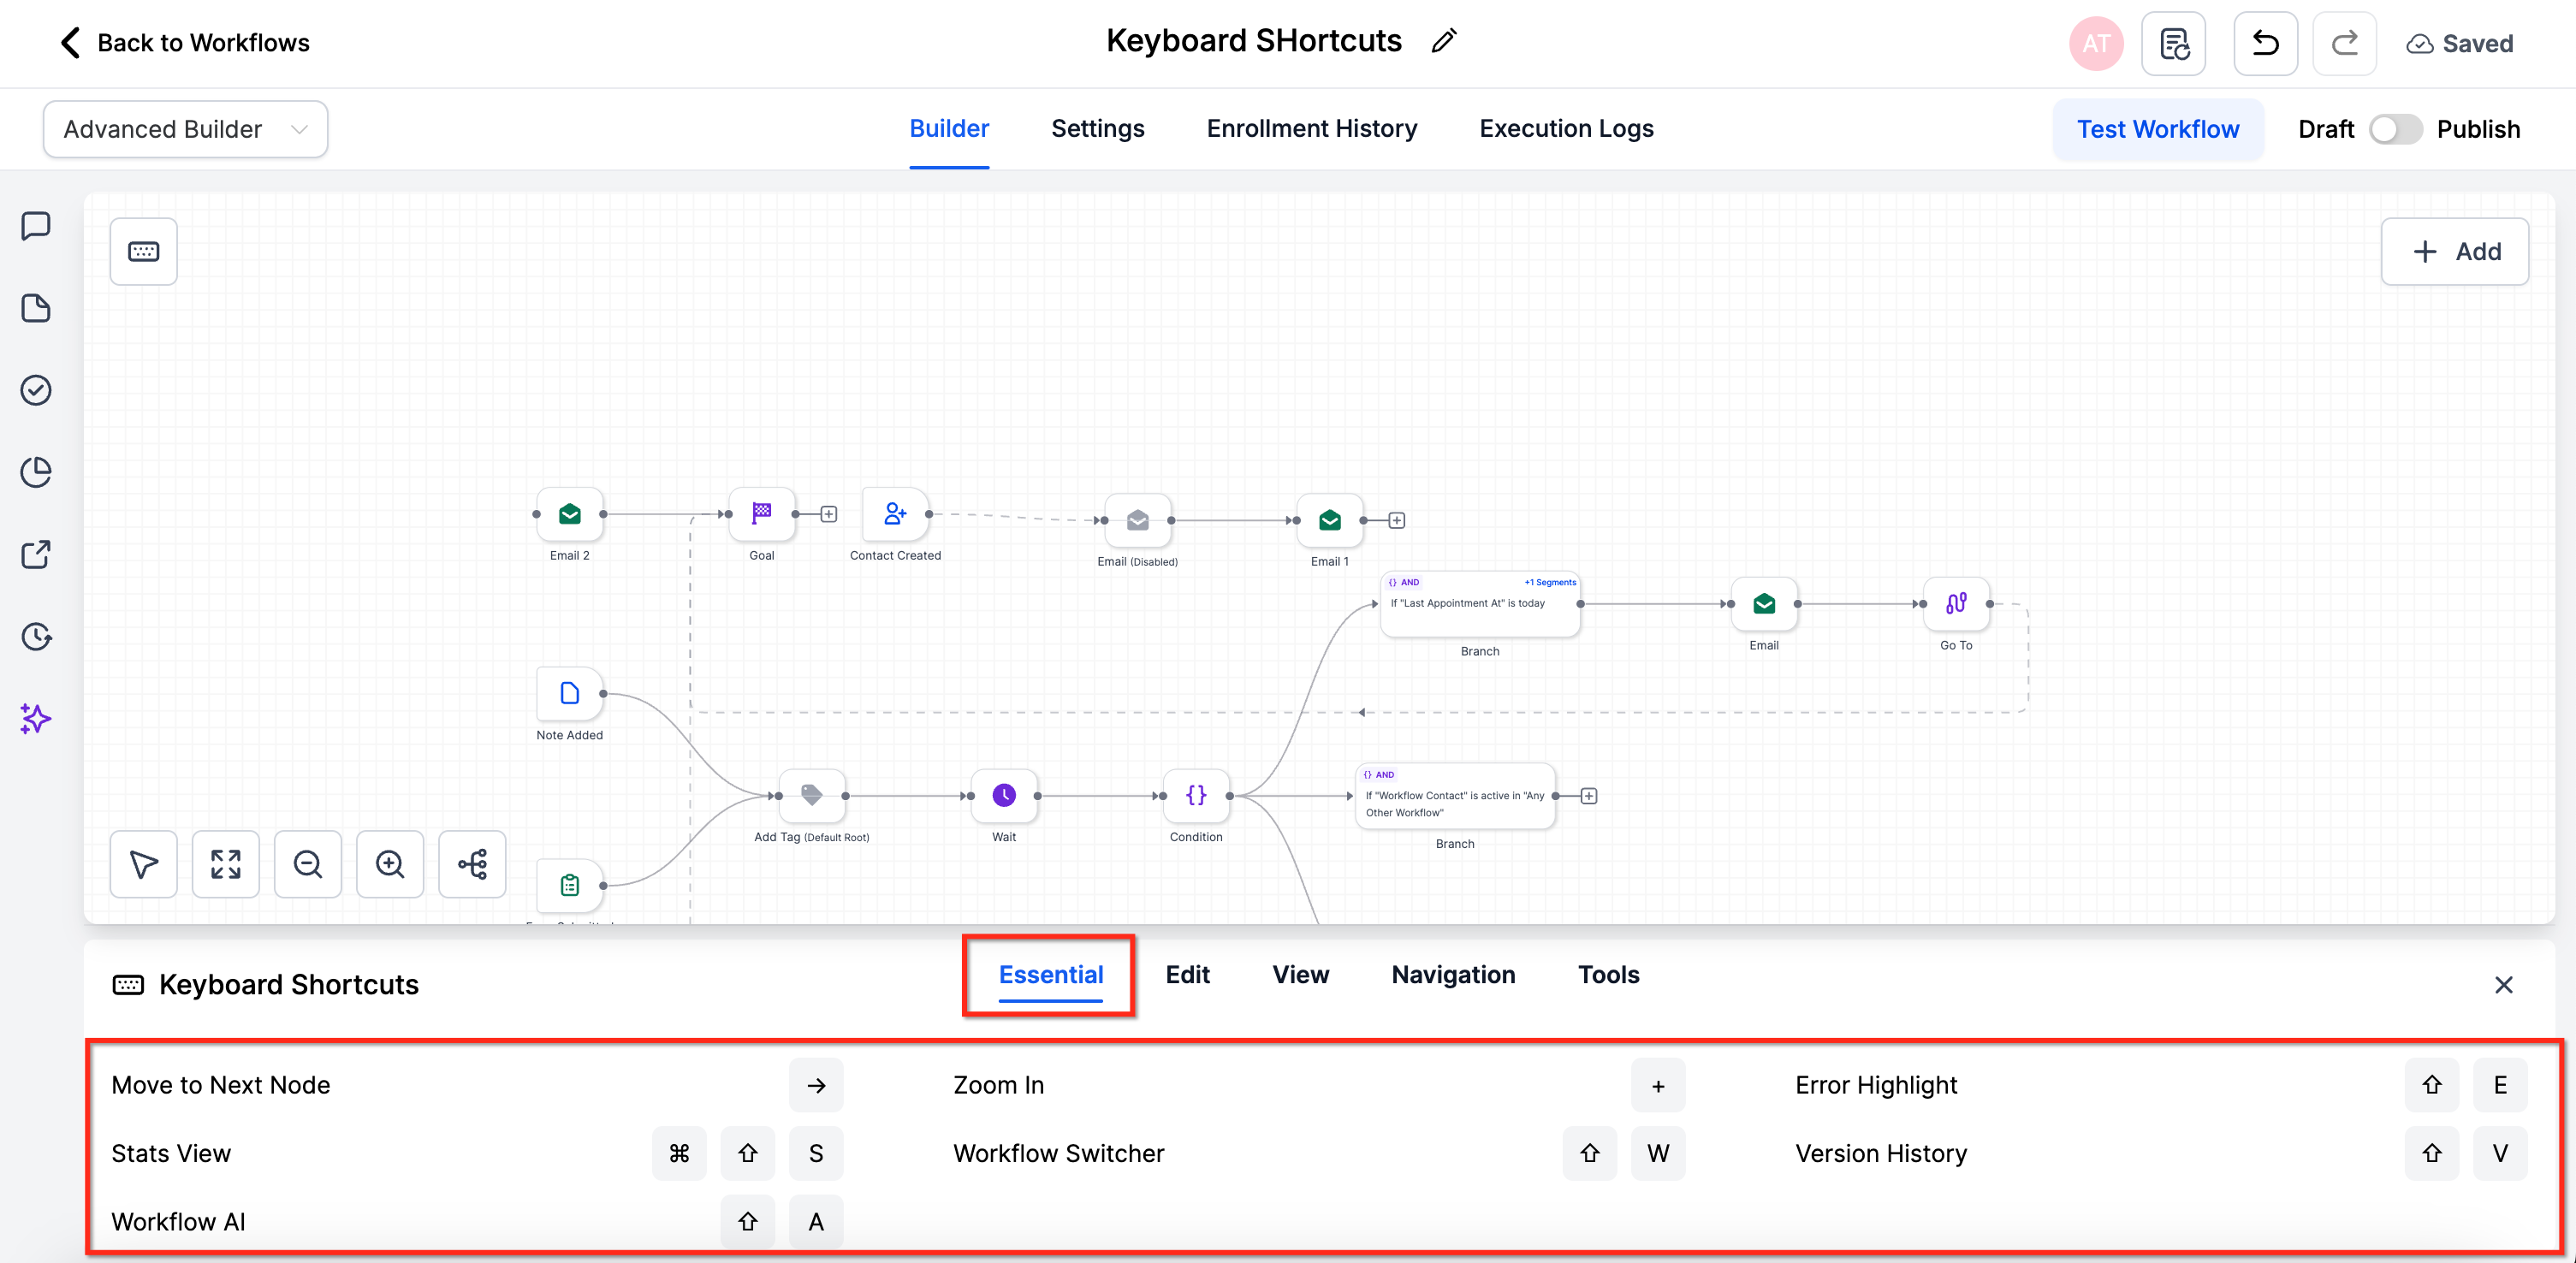
Task: Close the Keyboard Shortcuts panel
Action: tap(2503, 985)
